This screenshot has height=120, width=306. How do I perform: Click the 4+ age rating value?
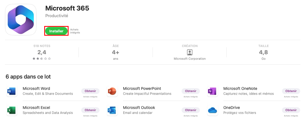(116, 52)
